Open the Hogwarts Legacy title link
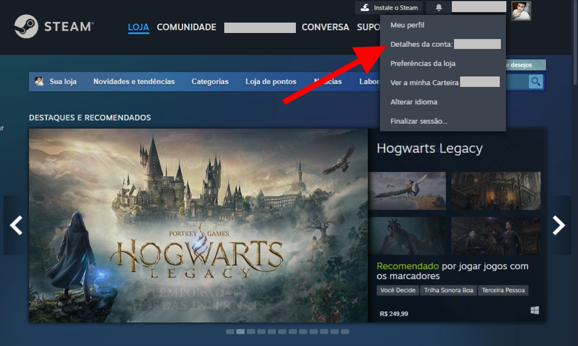Image resolution: width=578 pixels, height=346 pixels. pos(429,149)
